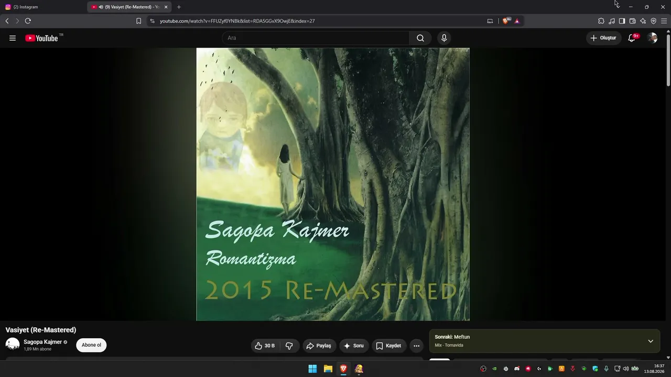This screenshot has width=671, height=377.
Task: Click the address bar URL
Action: (237, 21)
